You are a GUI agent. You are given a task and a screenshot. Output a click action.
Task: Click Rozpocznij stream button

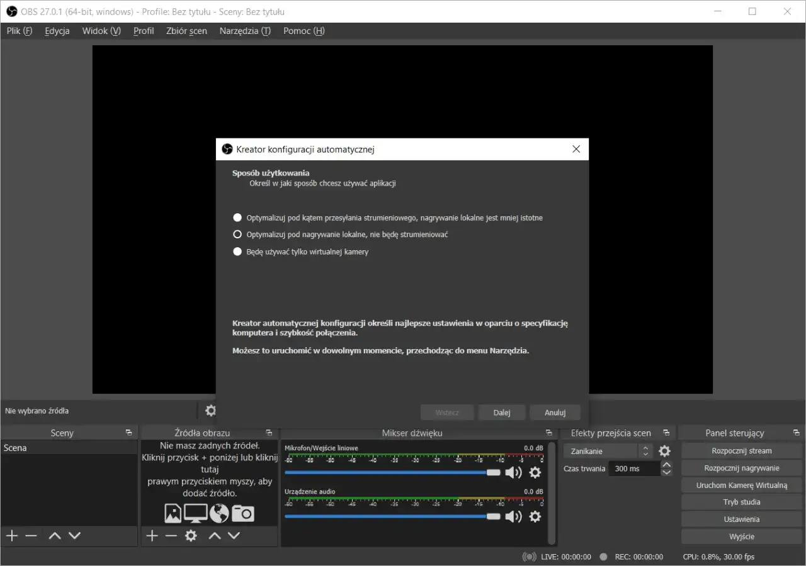(742, 451)
